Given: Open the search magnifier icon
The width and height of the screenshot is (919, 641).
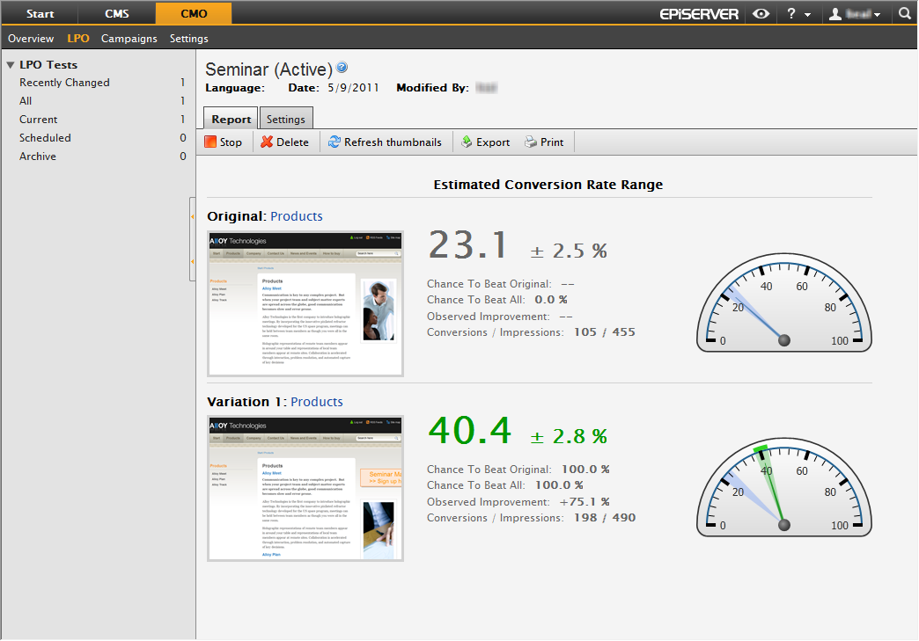Looking at the screenshot, I should tap(905, 13).
